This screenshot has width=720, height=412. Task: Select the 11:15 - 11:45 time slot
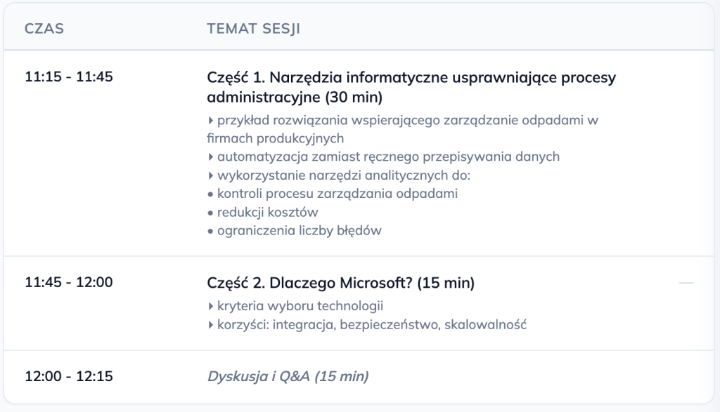[x=69, y=77]
